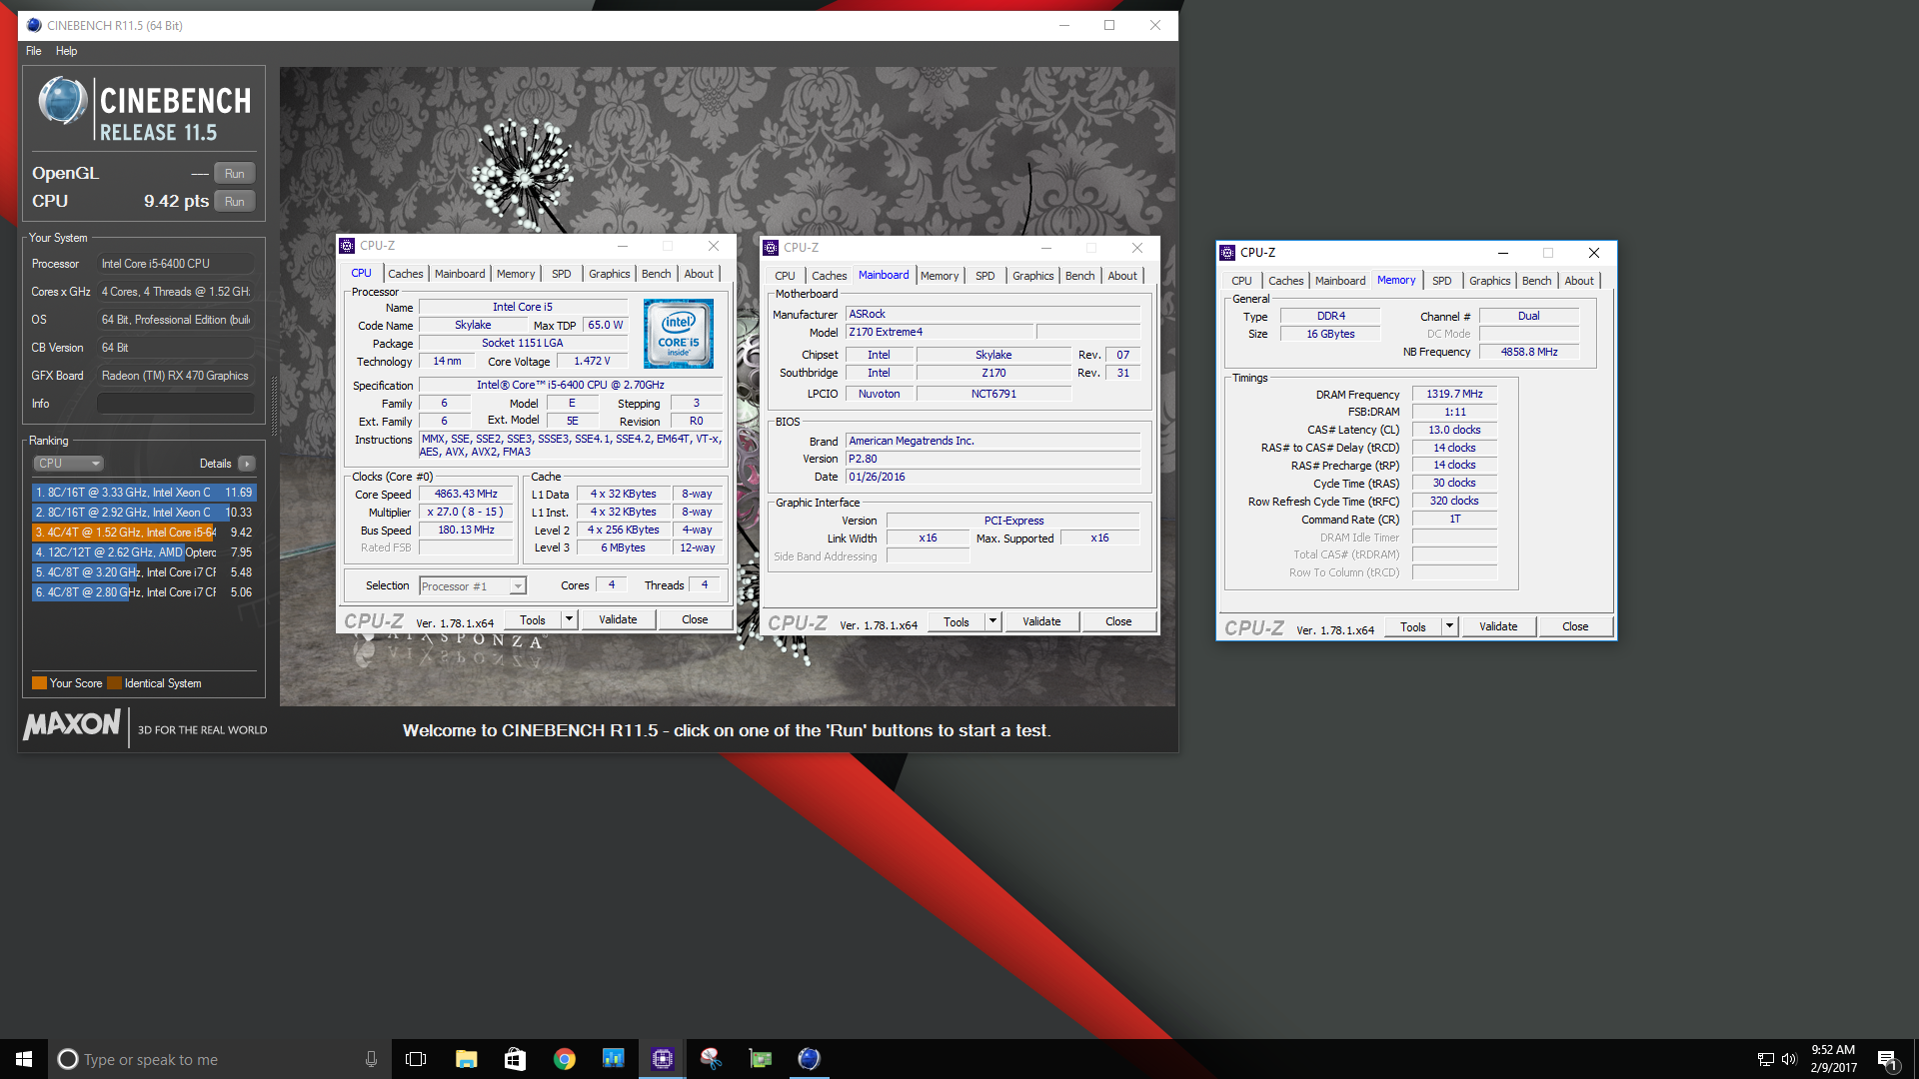This screenshot has width=1919, height=1079.
Task: Open the Help menu in Cinebench
Action: [66, 51]
